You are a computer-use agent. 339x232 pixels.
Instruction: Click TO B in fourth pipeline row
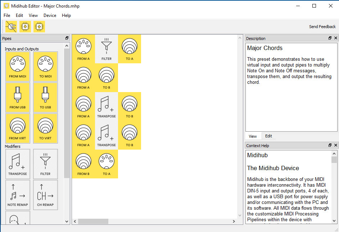pyautogui.click(x=130, y=135)
